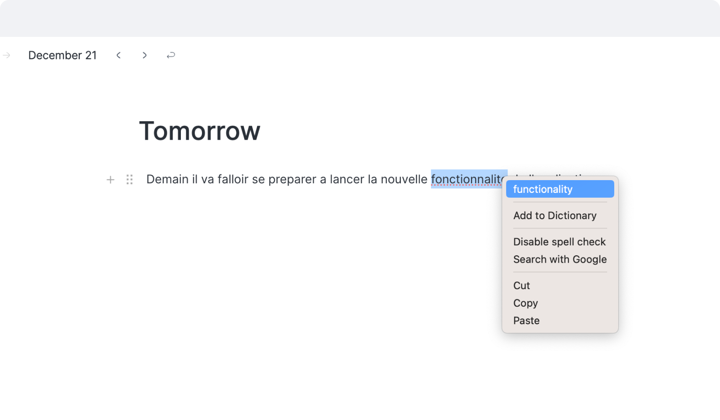Screen dimensions: 720x420
Task: Click the curved return arrow icon
Action: [171, 55]
